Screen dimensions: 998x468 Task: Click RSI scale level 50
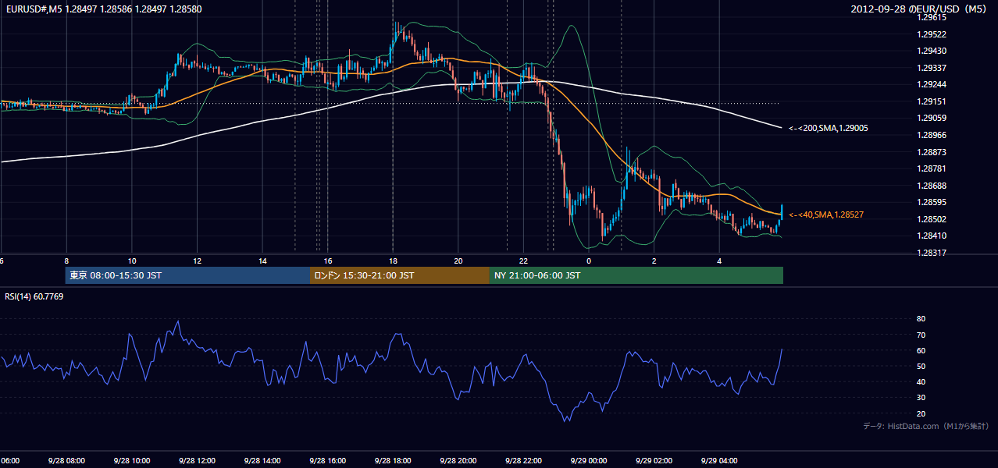point(921,366)
